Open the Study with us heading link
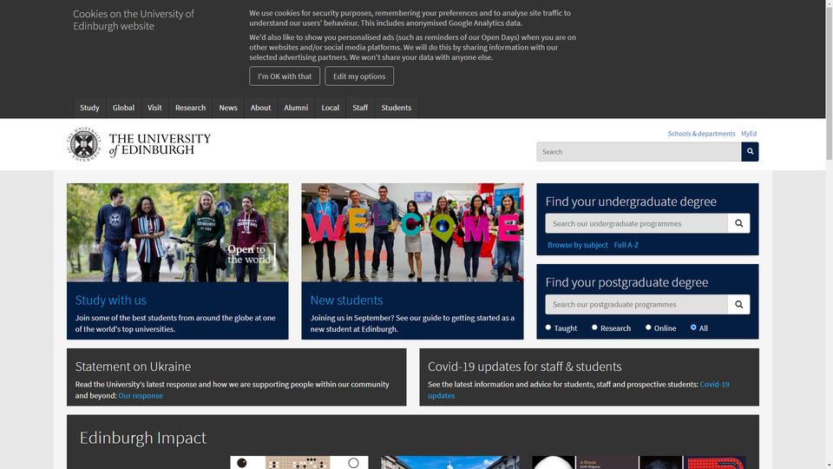Viewport: 833px width, 469px height. coord(110,300)
